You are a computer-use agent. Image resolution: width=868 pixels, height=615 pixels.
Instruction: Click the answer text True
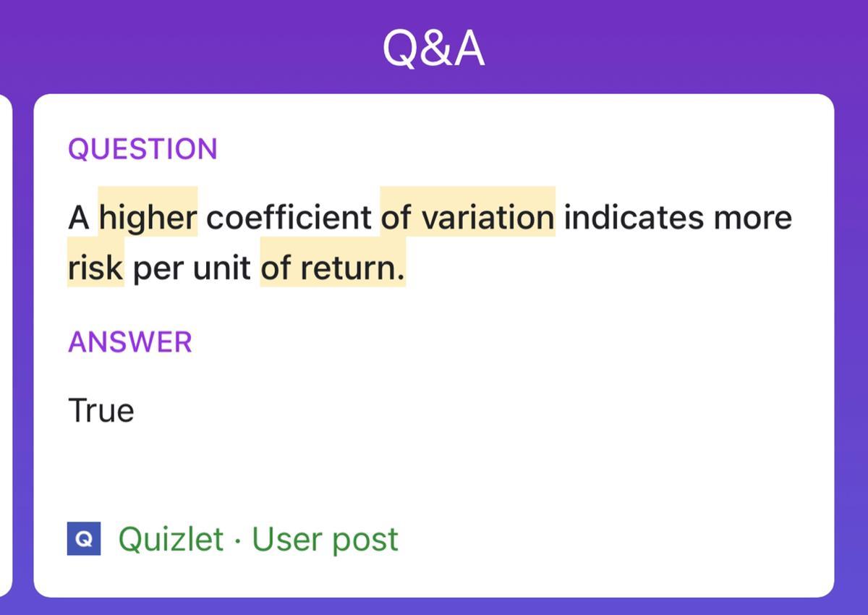(101, 410)
